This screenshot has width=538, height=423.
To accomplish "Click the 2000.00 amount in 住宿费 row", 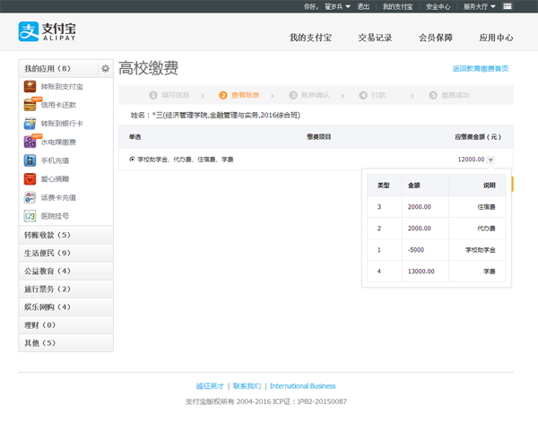I will click(420, 207).
